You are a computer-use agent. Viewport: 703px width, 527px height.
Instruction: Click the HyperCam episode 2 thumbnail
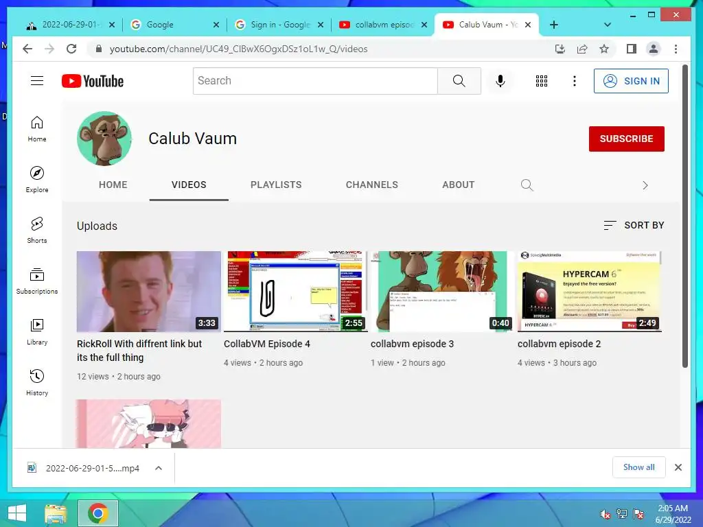590,291
